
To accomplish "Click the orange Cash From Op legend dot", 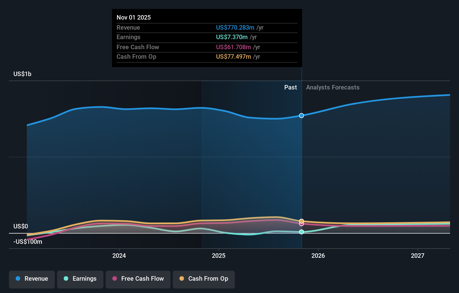I will tap(182, 279).
